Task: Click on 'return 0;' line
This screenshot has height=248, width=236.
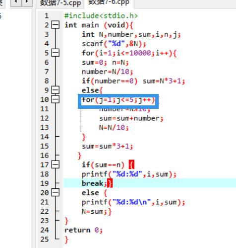Action: point(84,230)
